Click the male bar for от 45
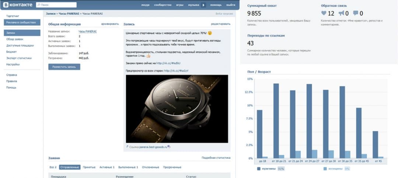 coord(375,145)
